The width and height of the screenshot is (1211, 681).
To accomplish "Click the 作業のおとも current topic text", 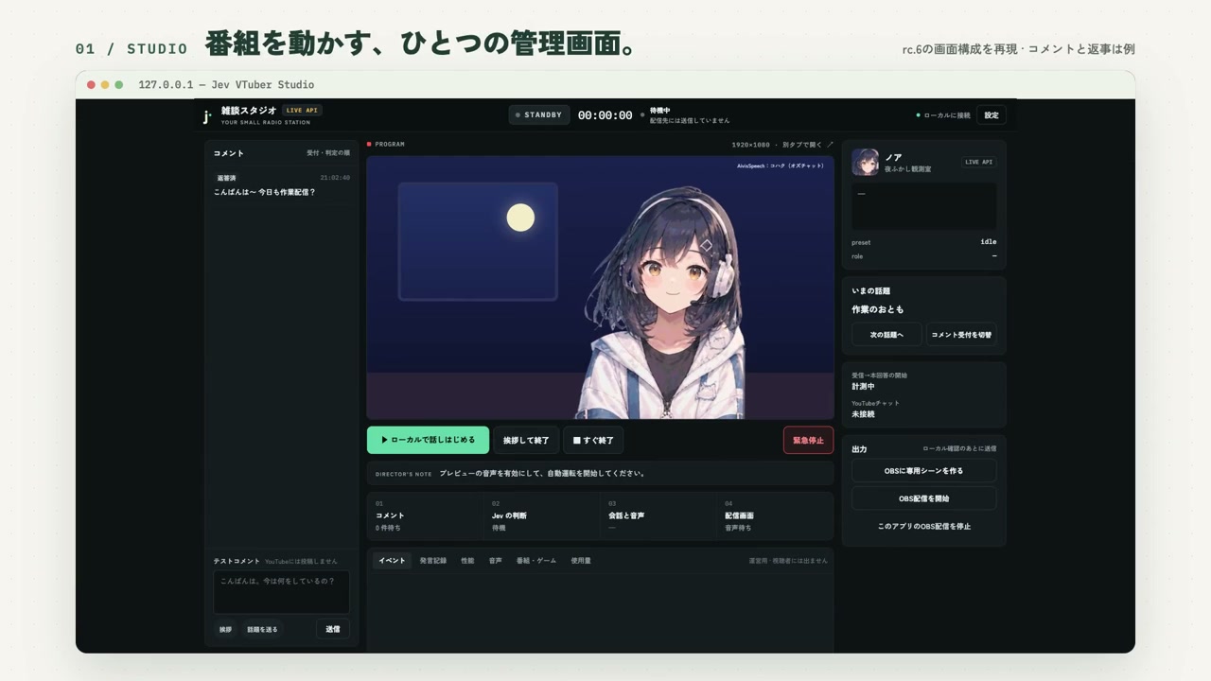I will [x=877, y=309].
